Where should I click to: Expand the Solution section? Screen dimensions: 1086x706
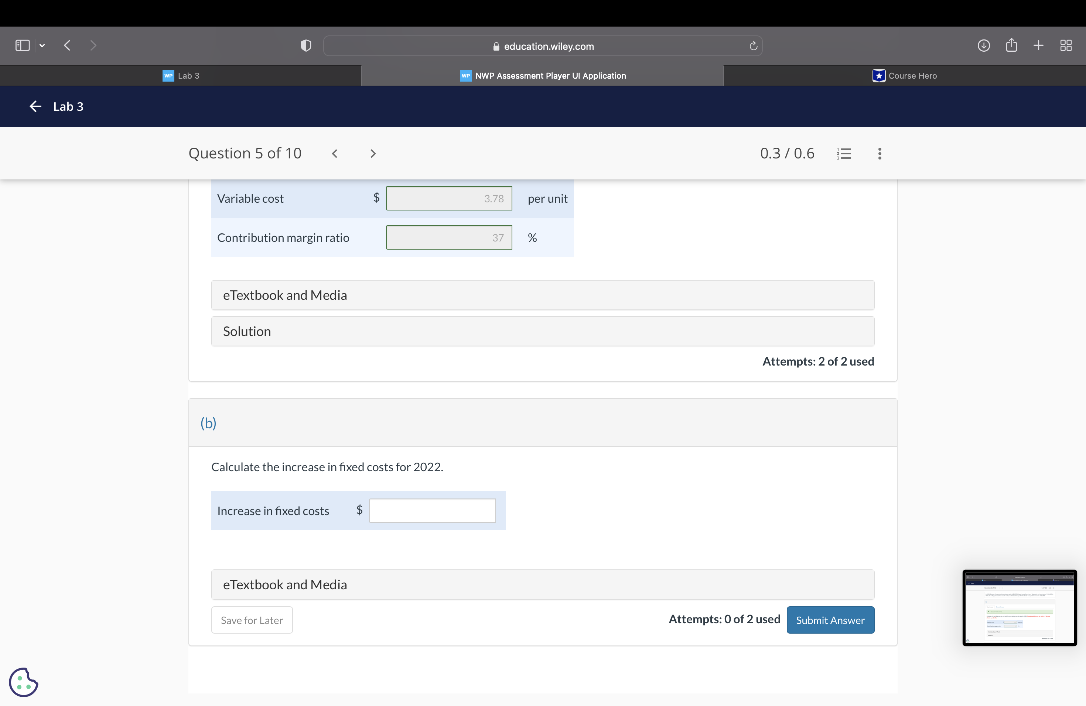click(542, 332)
